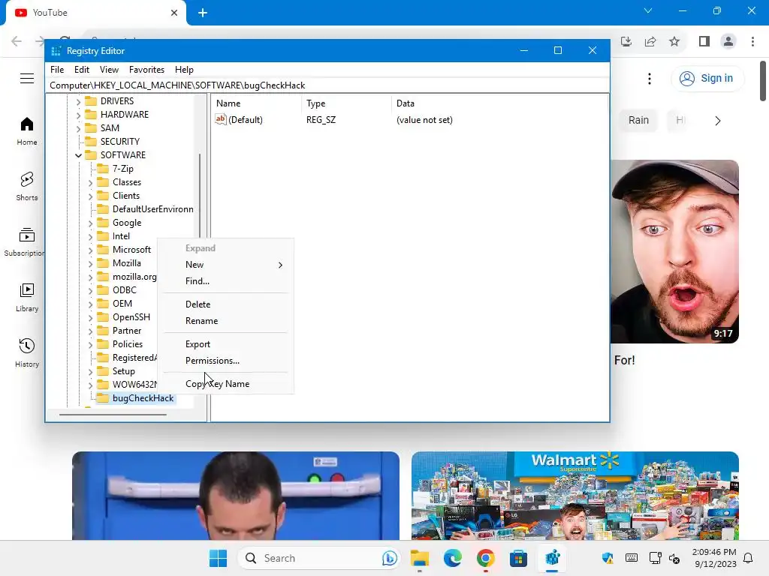This screenshot has height=576, width=769.
Task: Click Chrome back navigation arrow
Action: 17,41
